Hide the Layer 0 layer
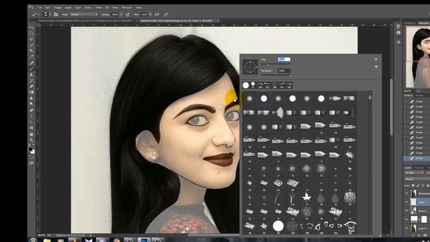Image resolution: width=430 pixels, height=242 pixels. point(406,228)
